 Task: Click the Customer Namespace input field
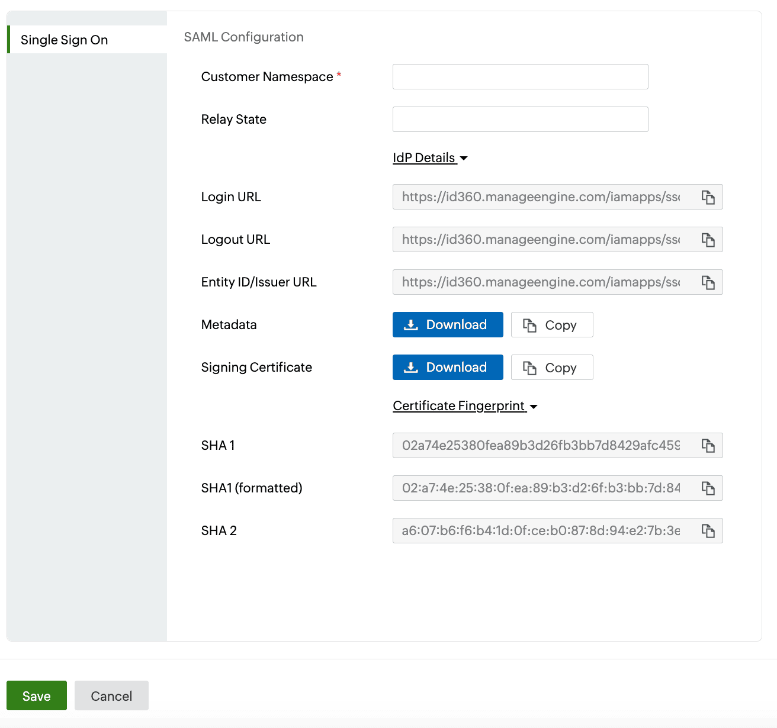[x=520, y=77]
